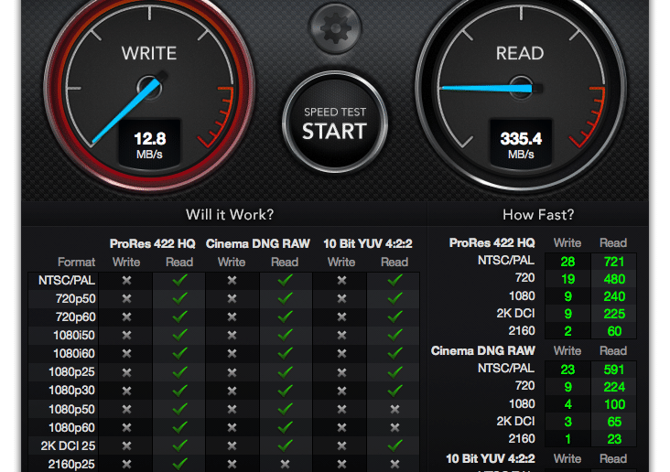Click the 'Will it Work?' panel header

(x=230, y=214)
